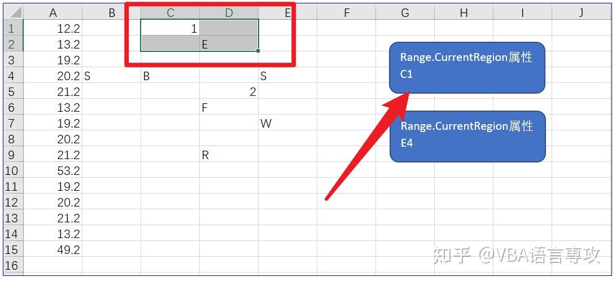The height and width of the screenshot is (281, 616).
Task: Select cell D2 with letter E
Action: click(229, 44)
